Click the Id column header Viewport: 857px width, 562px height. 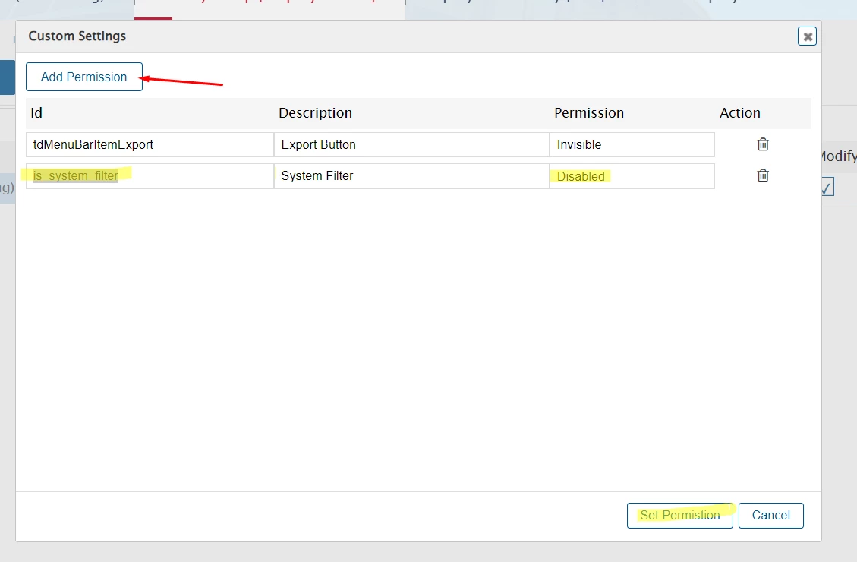[x=36, y=113]
